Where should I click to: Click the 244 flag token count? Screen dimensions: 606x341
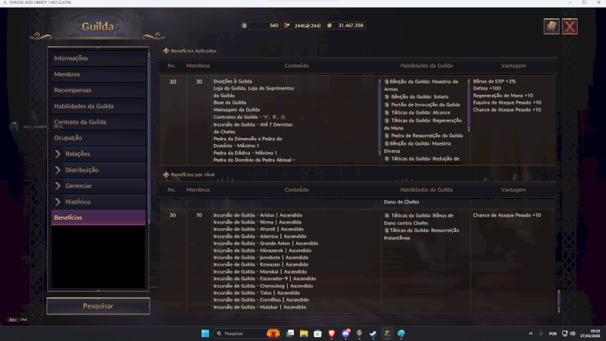(308, 26)
